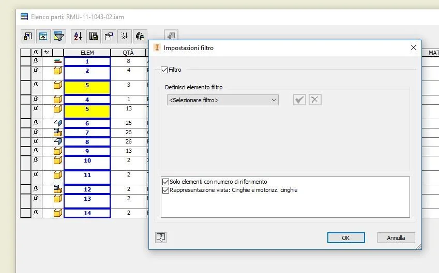Click the part cube icon in row 2
The width and height of the screenshot is (439, 273).
coord(58,70)
